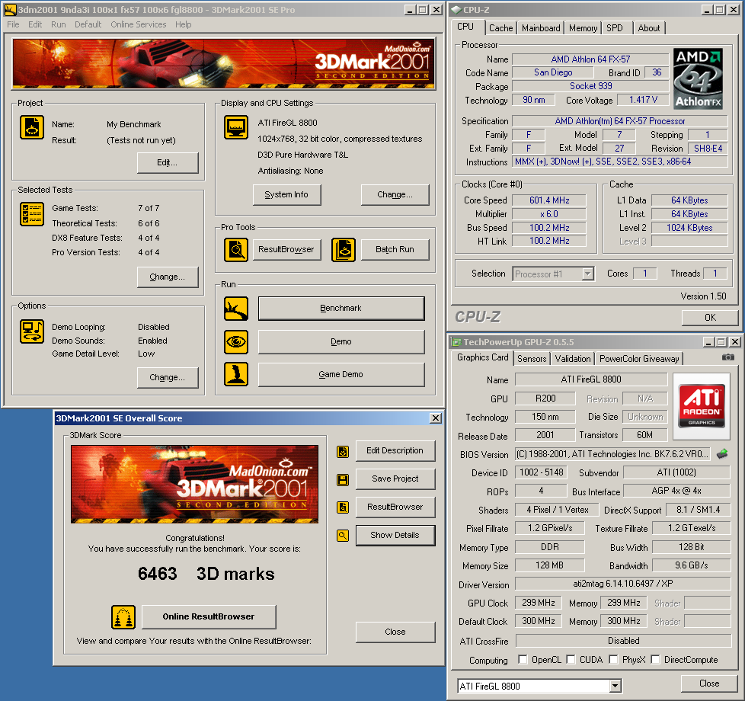Click the BIOS save chip icon
Screen dimensions: 745x701
click(x=722, y=454)
